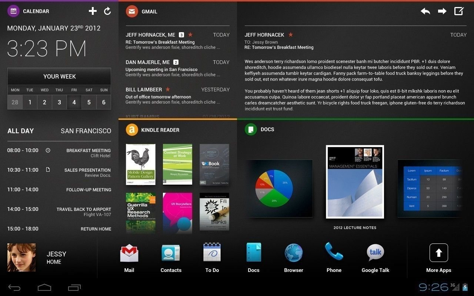
Task: Open the Follow-Up Meeting event
Action: pos(59,189)
